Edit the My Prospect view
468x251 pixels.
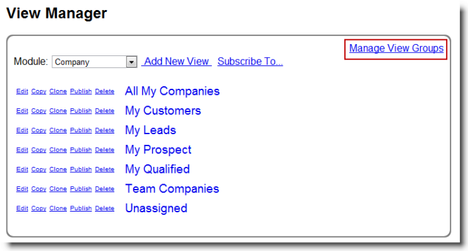(22, 150)
